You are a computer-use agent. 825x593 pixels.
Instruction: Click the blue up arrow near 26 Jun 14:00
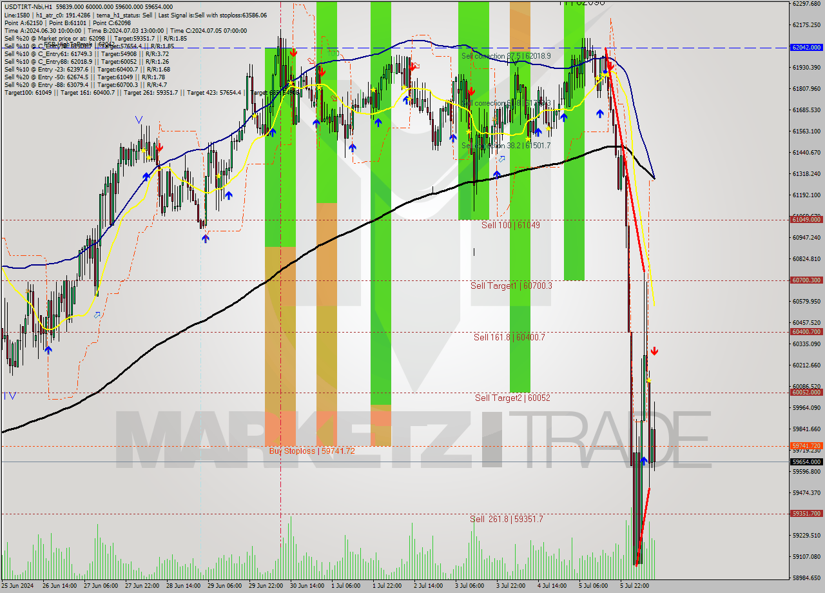coord(48,349)
